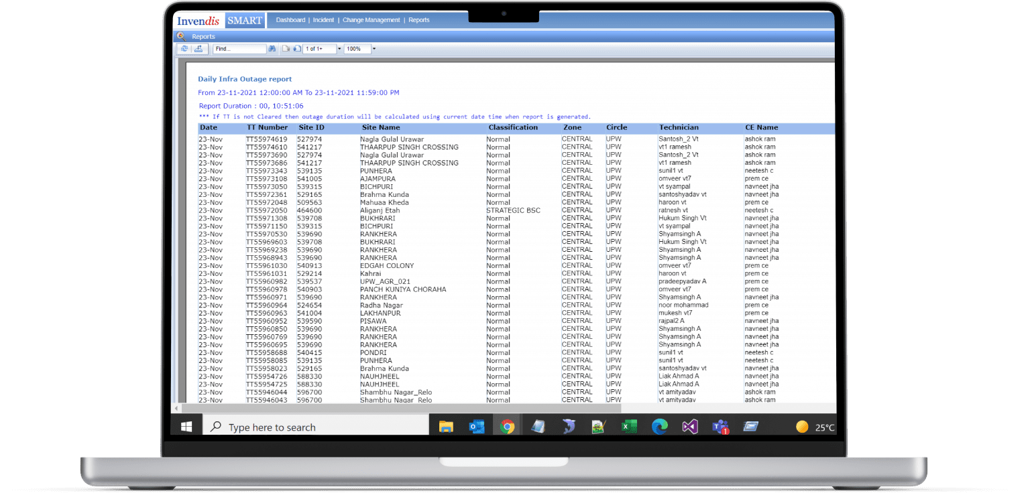Open the zoom percentage dropdown
Viewport: 1030px width, 493px height.
tap(374, 48)
